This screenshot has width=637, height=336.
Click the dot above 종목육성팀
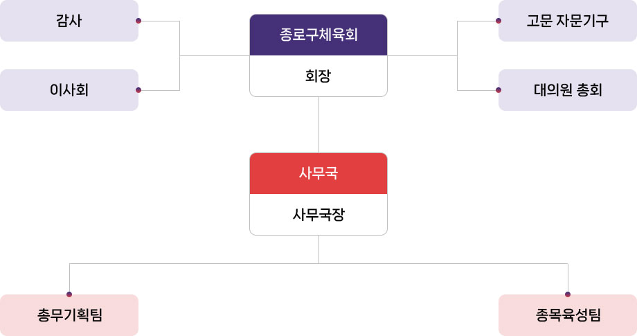click(x=568, y=294)
